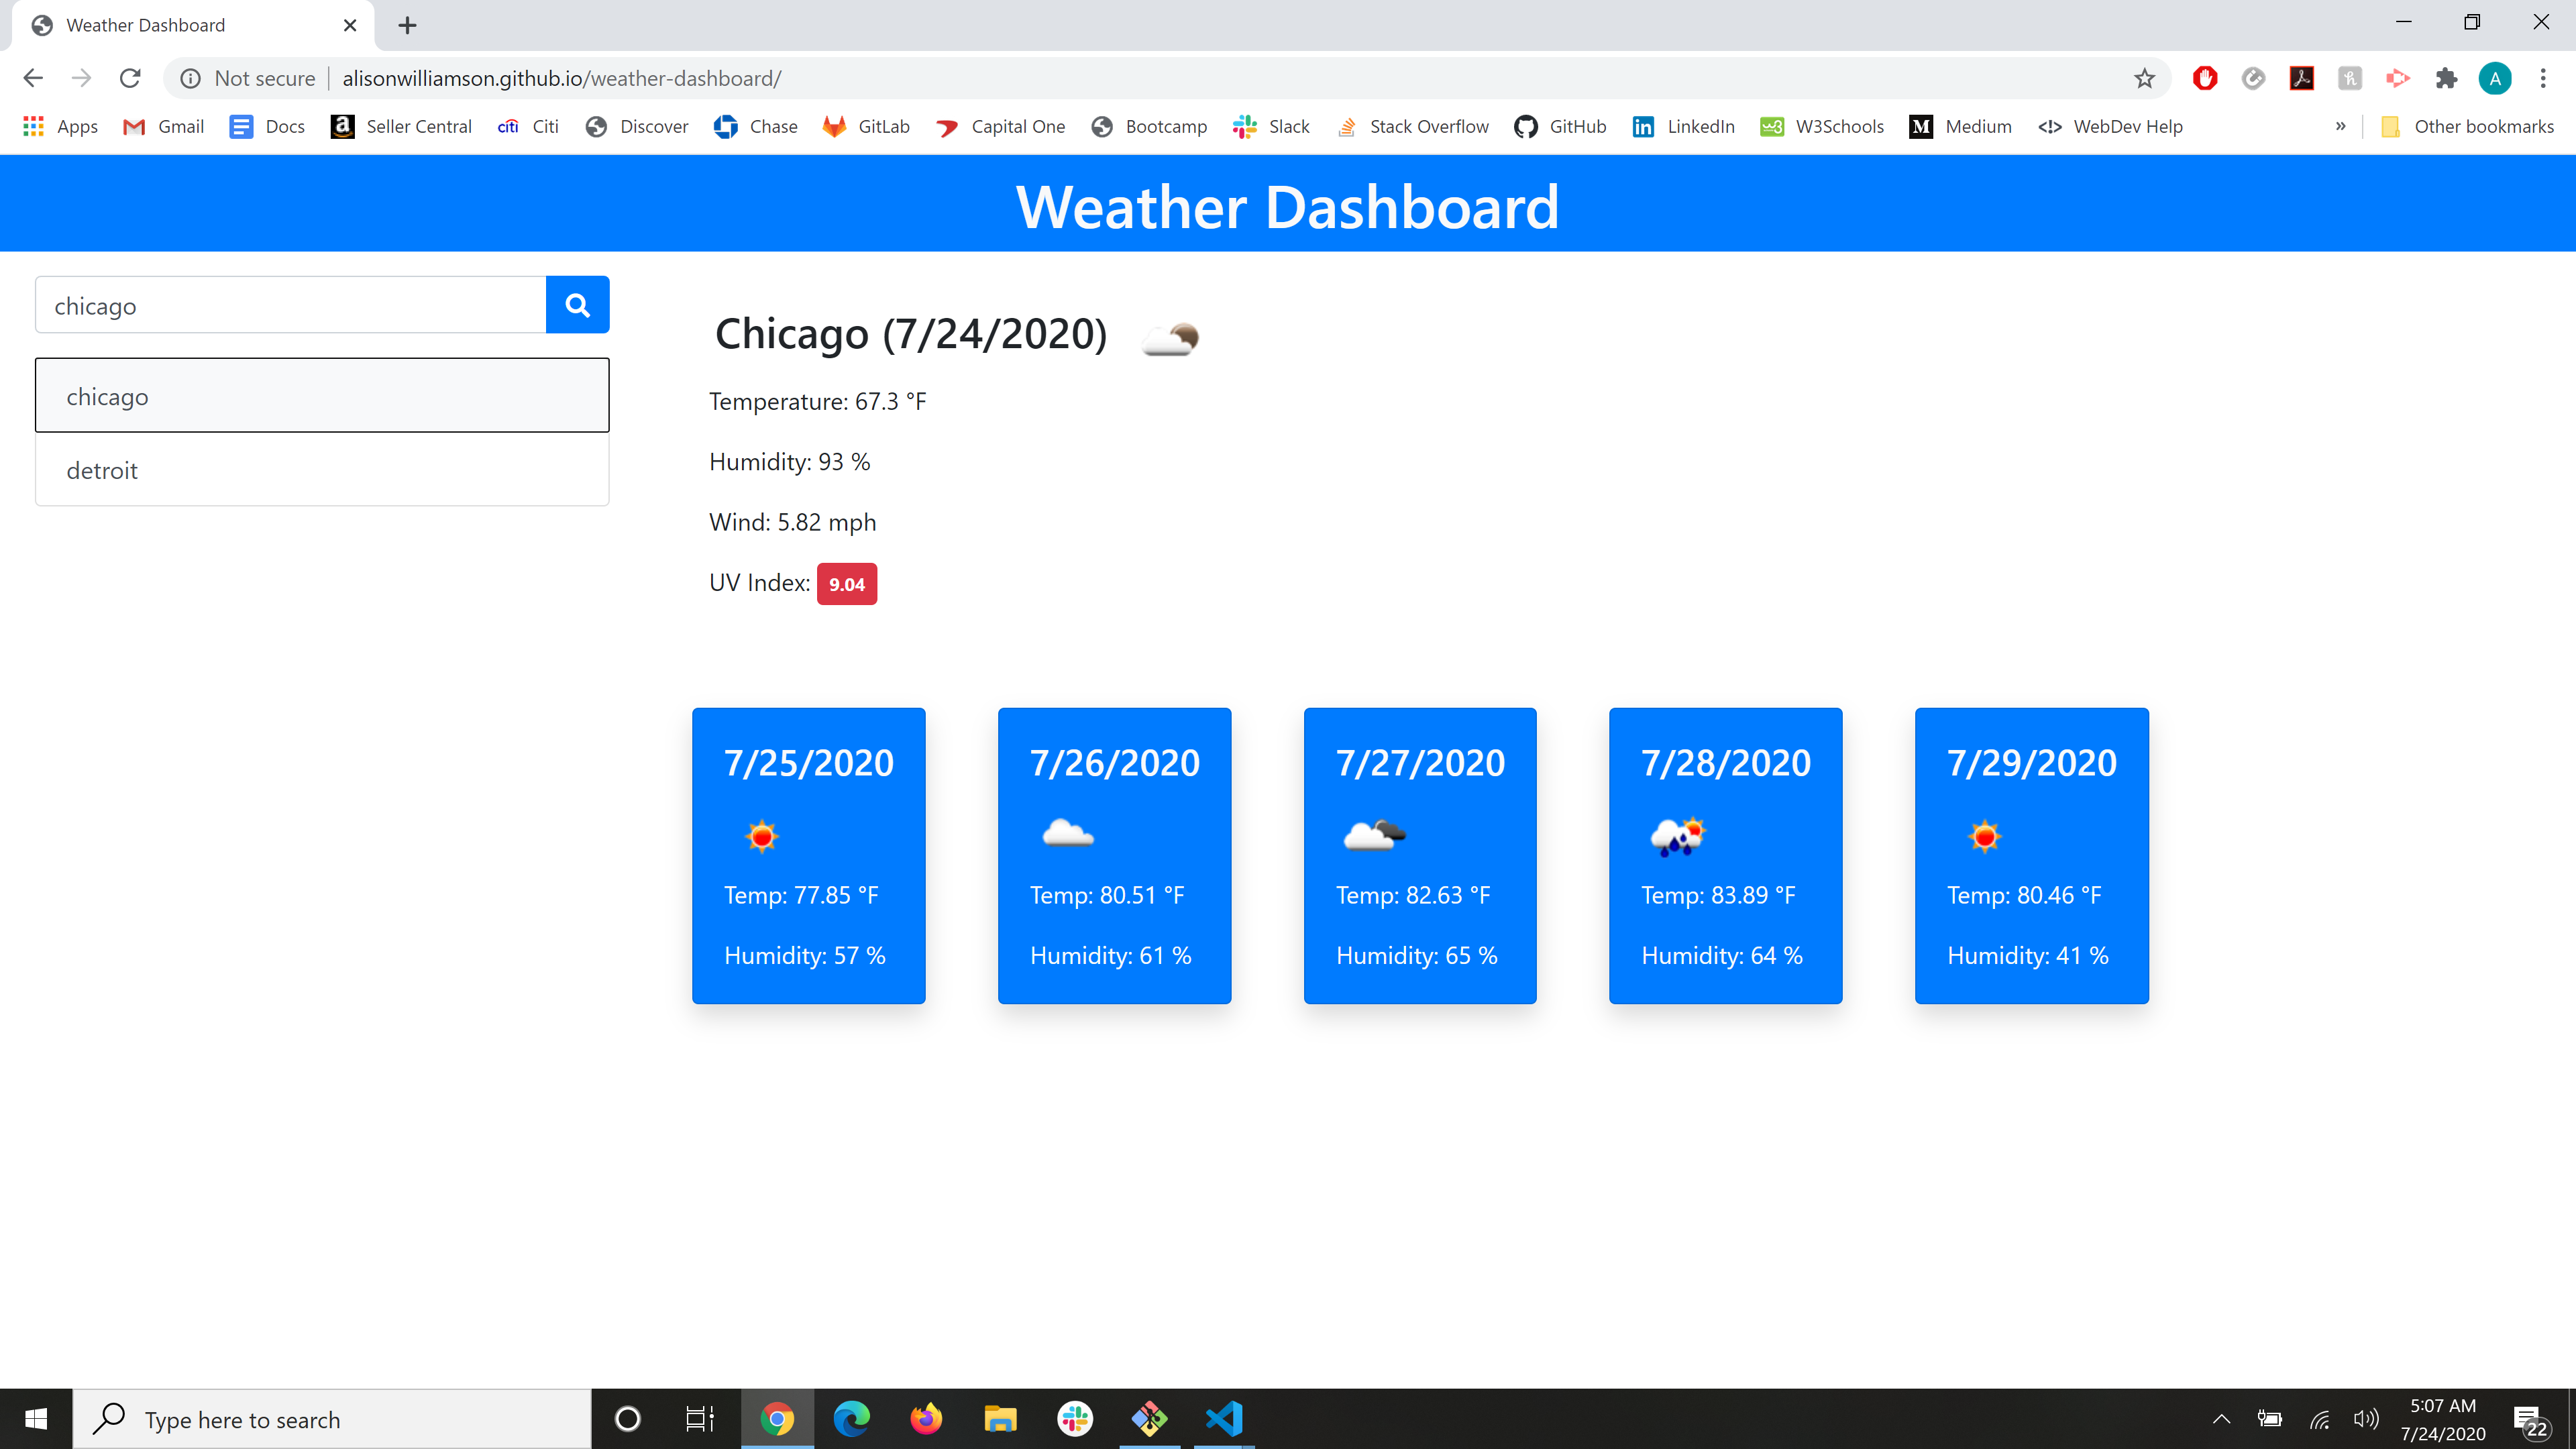
Task: Click Temp: 83.89 °F on the 7/28 card
Action: click(1719, 895)
